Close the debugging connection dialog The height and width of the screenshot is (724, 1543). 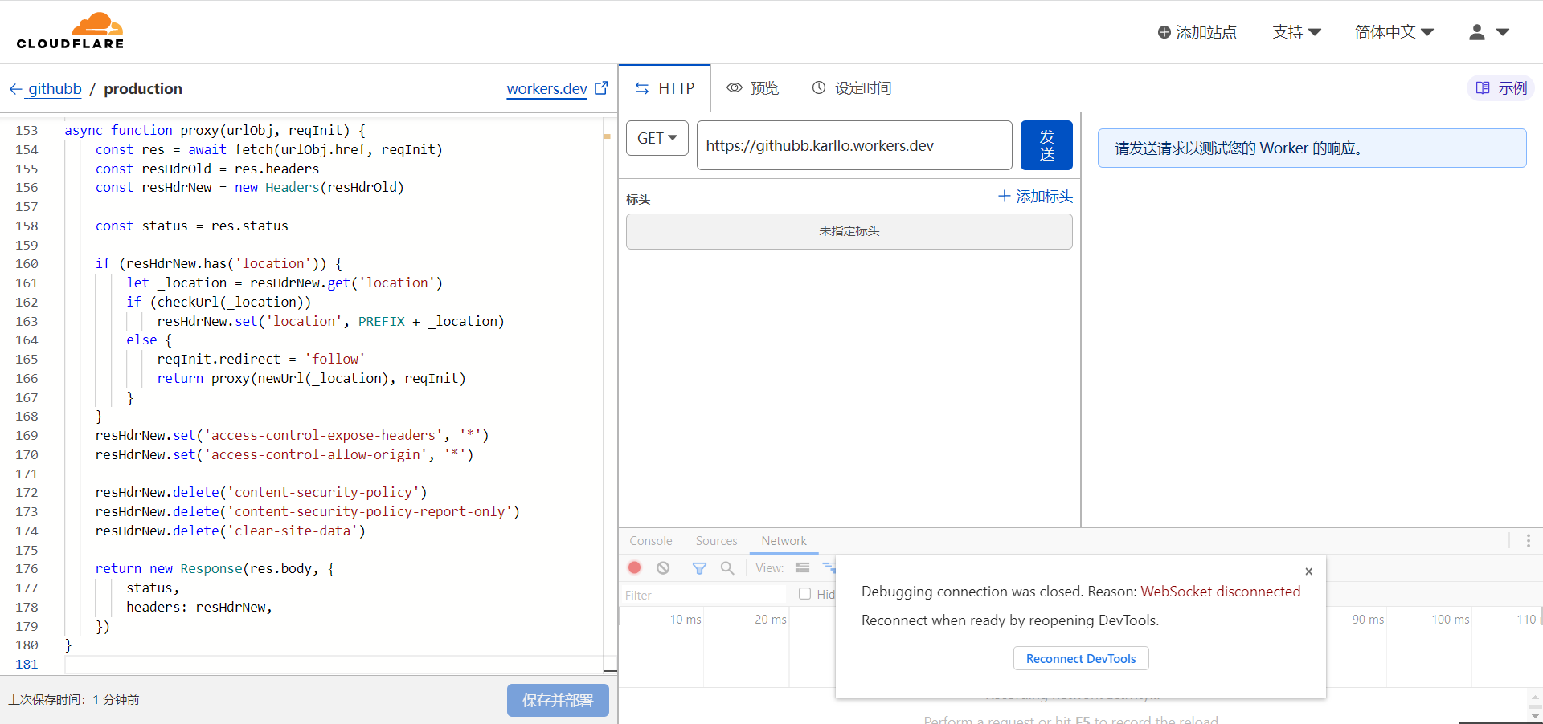pyautogui.click(x=1309, y=571)
